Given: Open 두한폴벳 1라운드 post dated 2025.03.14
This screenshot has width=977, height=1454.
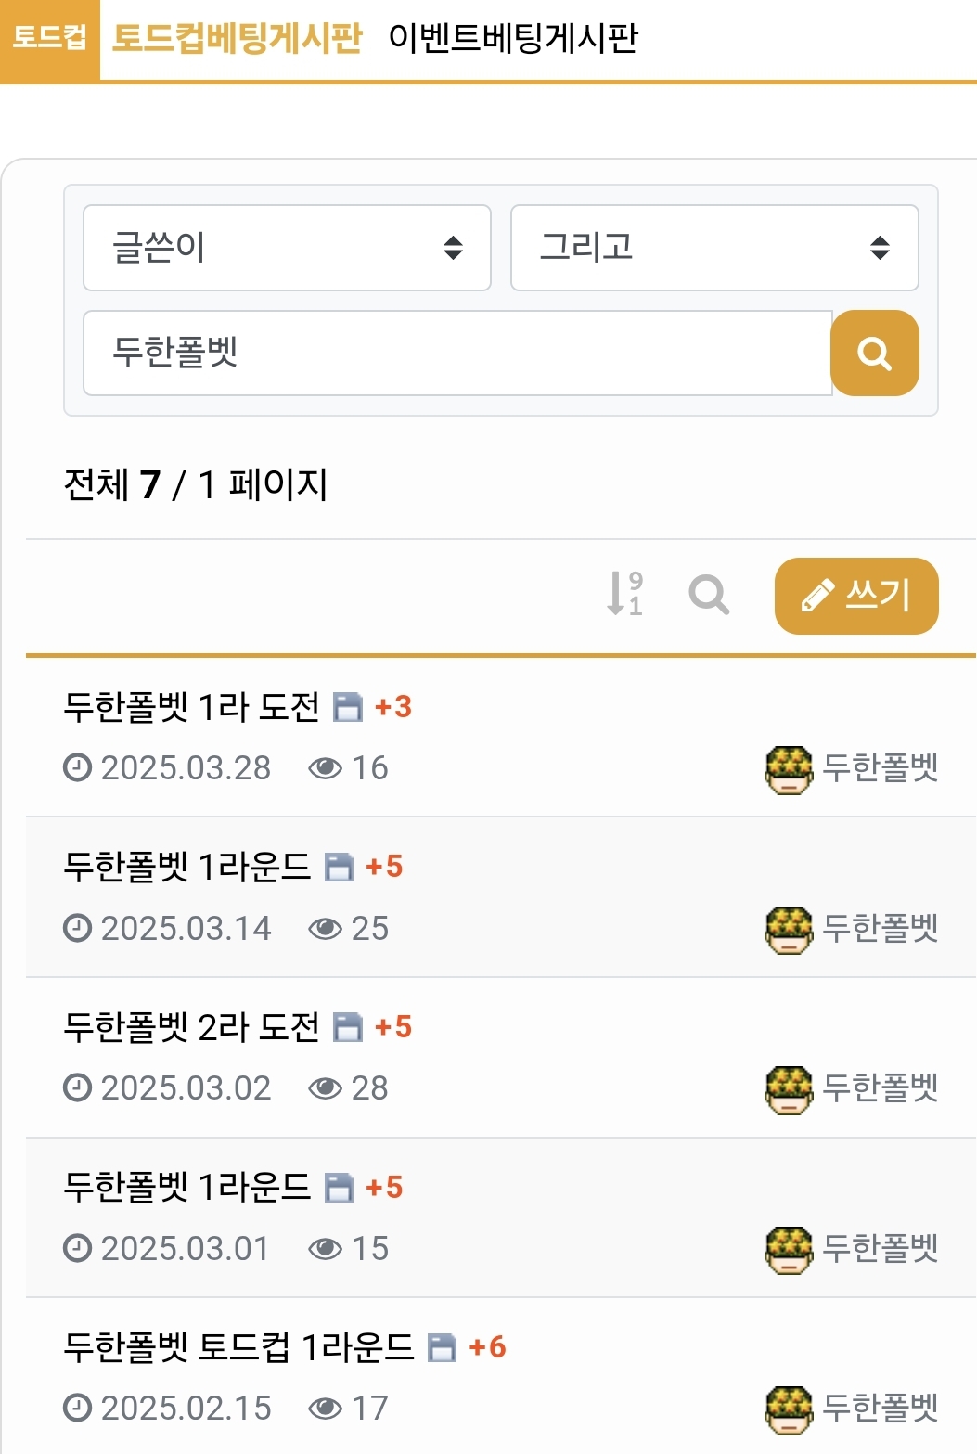Looking at the screenshot, I should coord(186,867).
